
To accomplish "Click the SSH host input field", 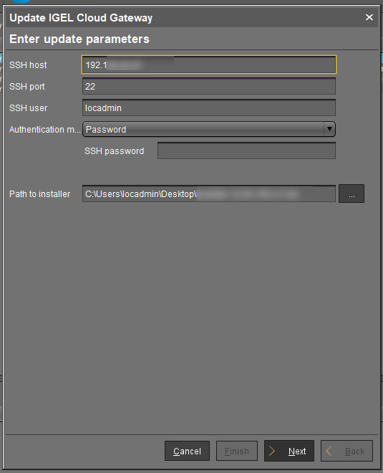I will pyautogui.click(x=209, y=64).
